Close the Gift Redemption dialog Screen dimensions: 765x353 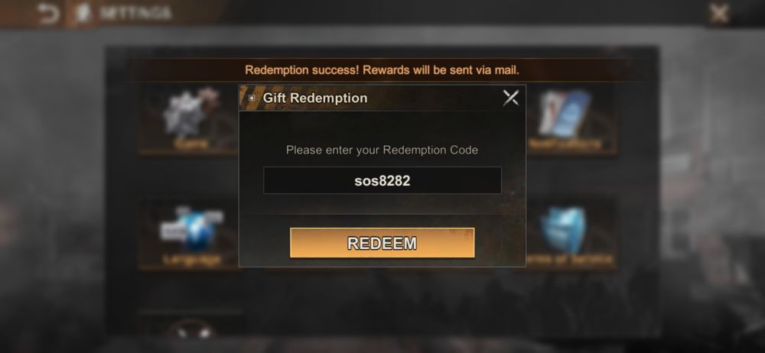pos(511,98)
